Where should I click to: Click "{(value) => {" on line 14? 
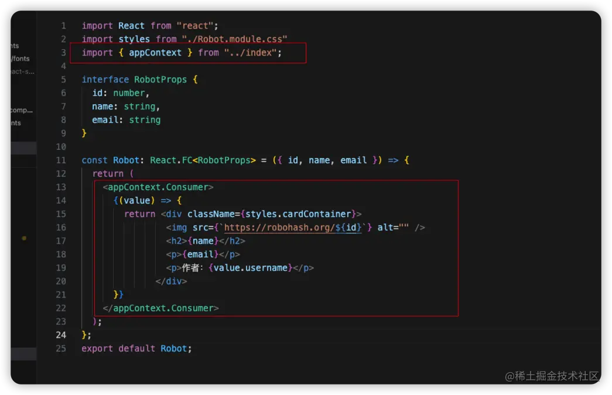[148, 200]
